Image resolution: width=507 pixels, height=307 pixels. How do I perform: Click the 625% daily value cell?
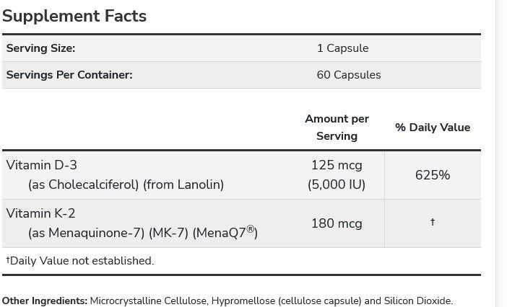pyautogui.click(x=433, y=175)
